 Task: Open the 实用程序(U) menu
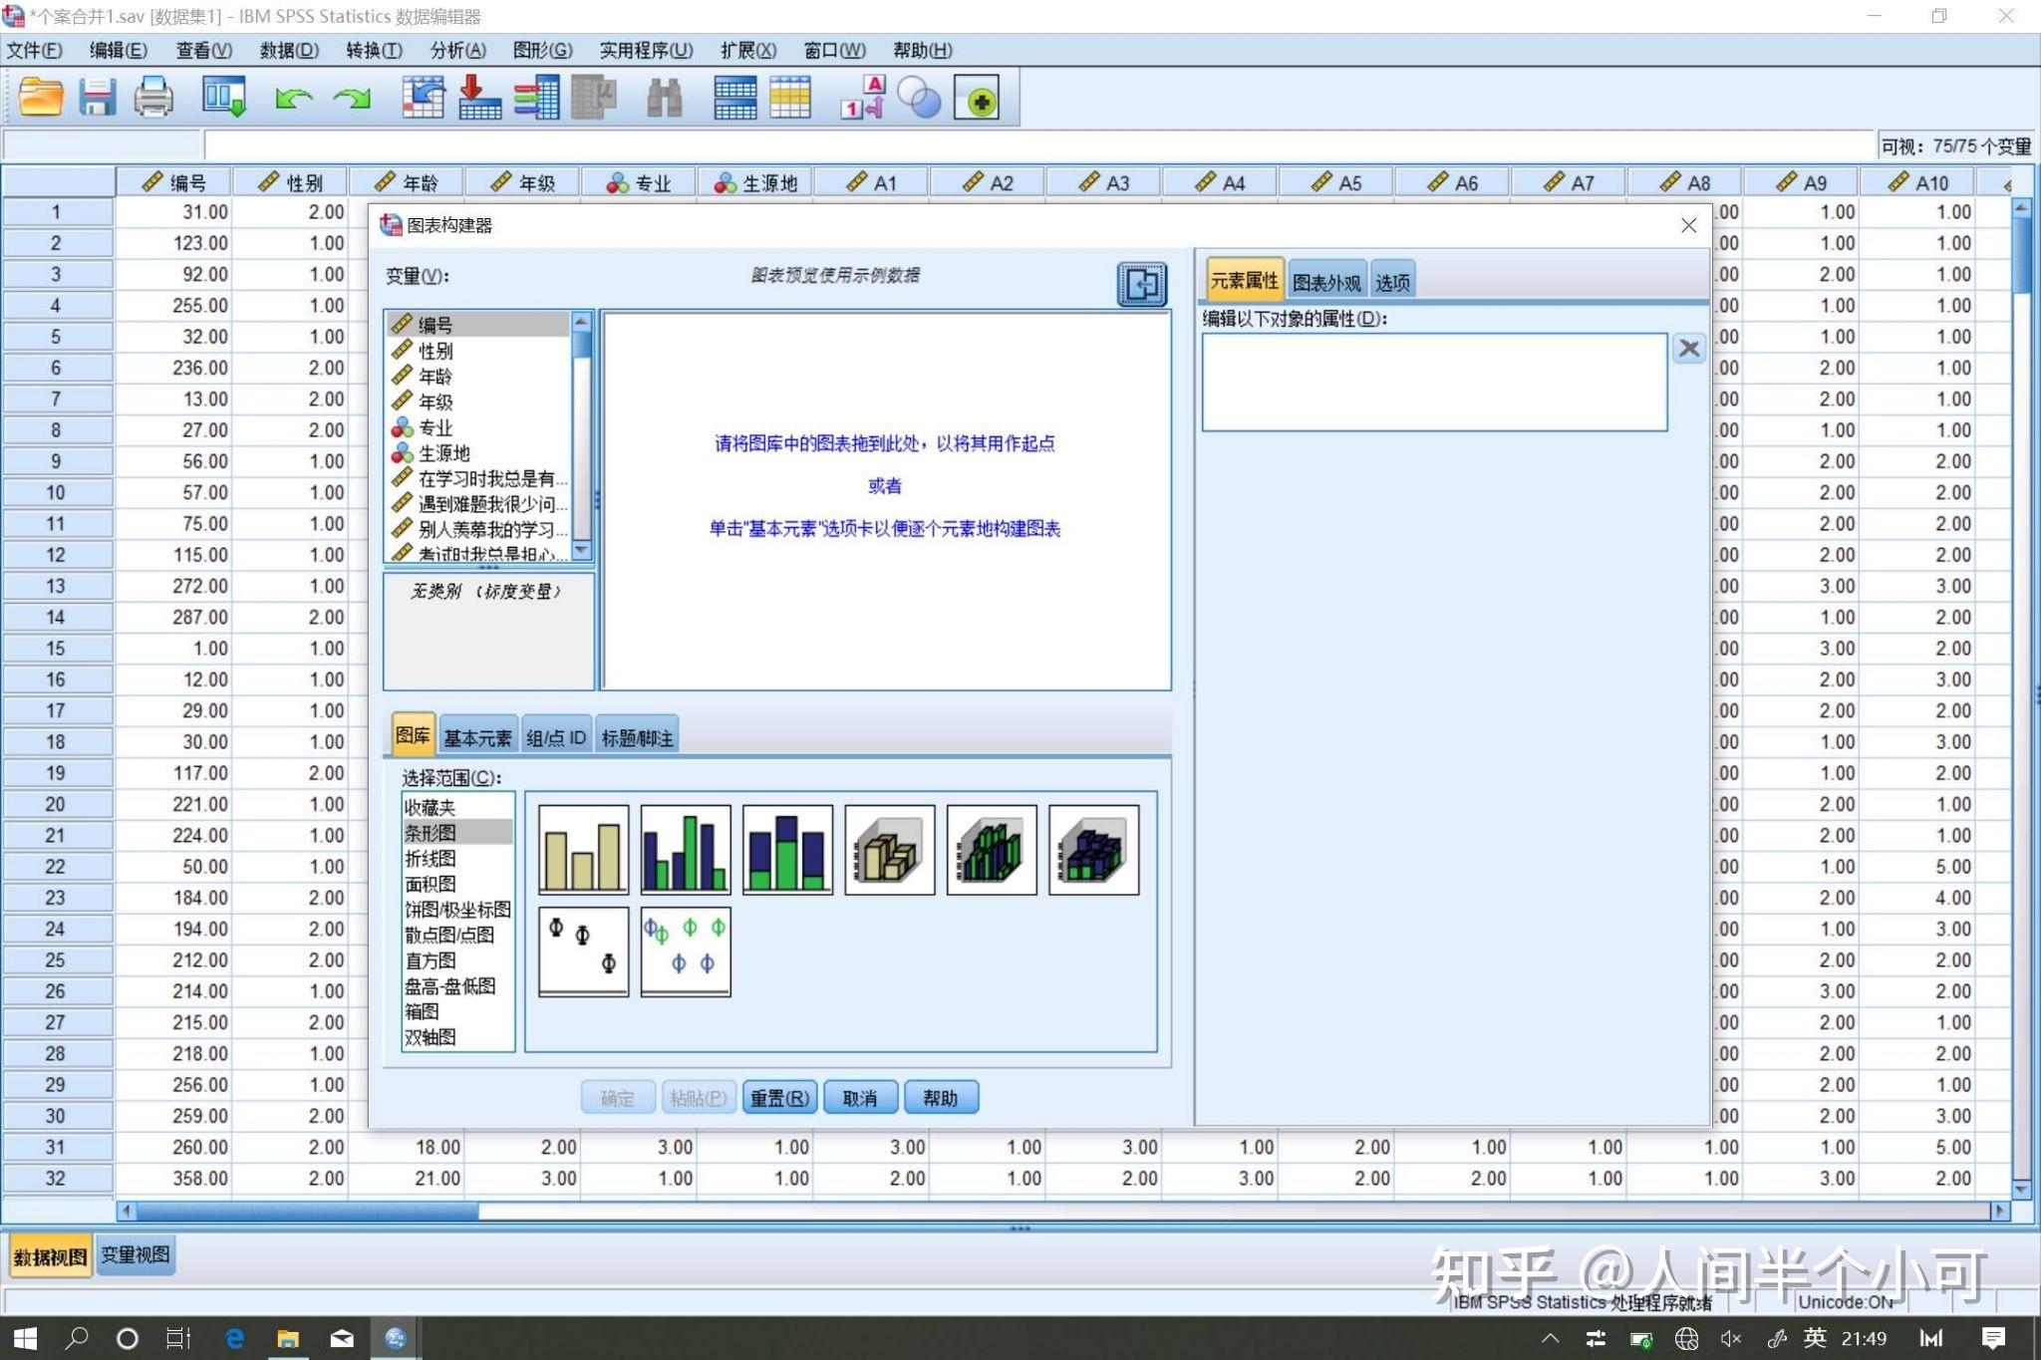click(x=646, y=50)
